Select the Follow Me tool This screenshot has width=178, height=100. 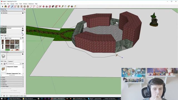pos(53,7)
